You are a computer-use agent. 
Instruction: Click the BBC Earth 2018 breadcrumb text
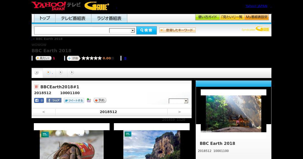(x=49, y=39)
